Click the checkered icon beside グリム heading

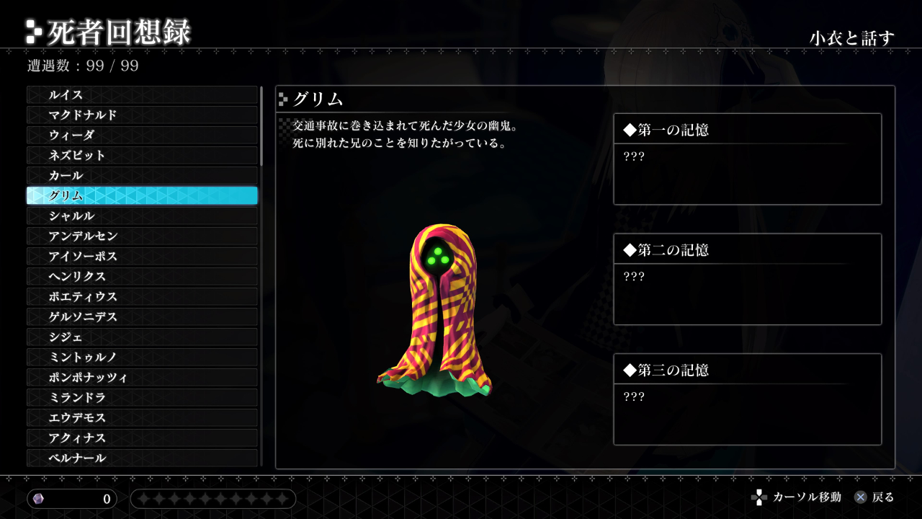click(x=283, y=99)
